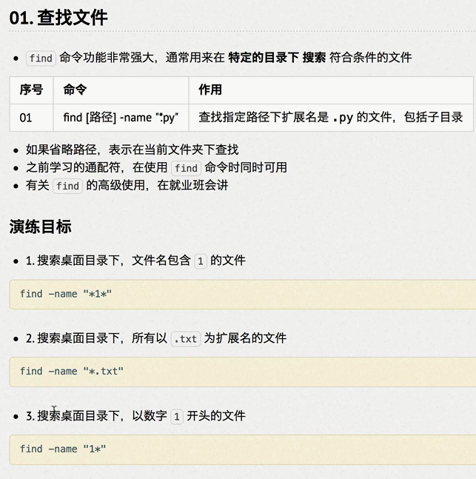Viewport: 476px width, 479px height.
Task: Select the "01" cell in the table
Action: click(x=27, y=117)
